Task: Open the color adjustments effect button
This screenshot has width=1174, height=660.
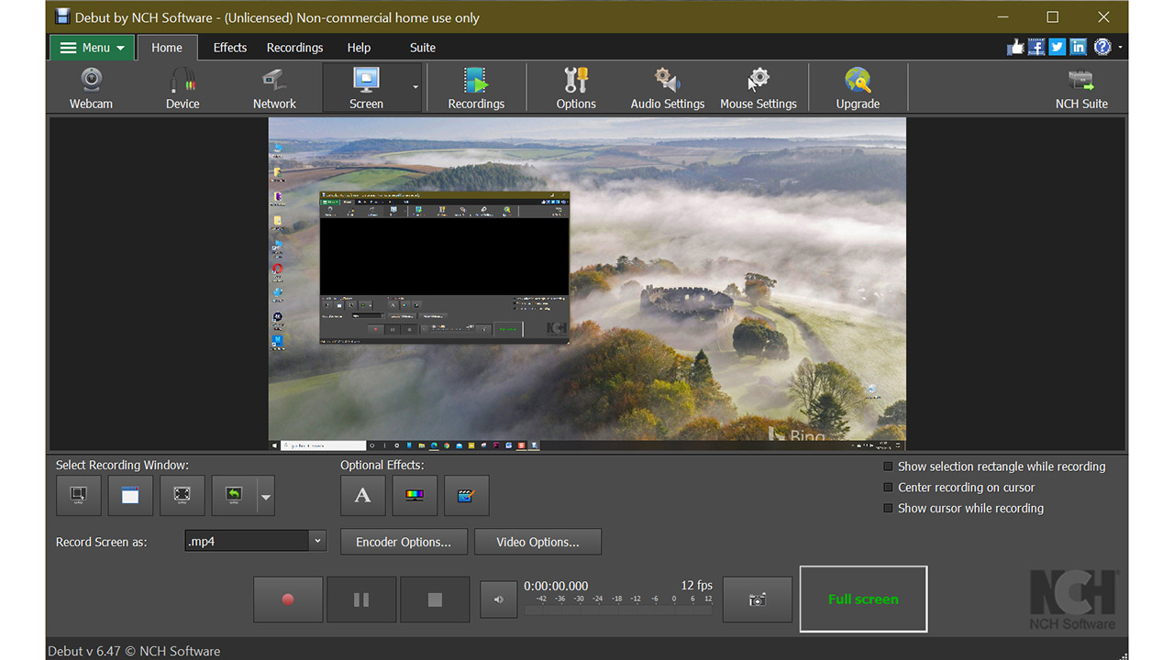Action: click(x=415, y=496)
